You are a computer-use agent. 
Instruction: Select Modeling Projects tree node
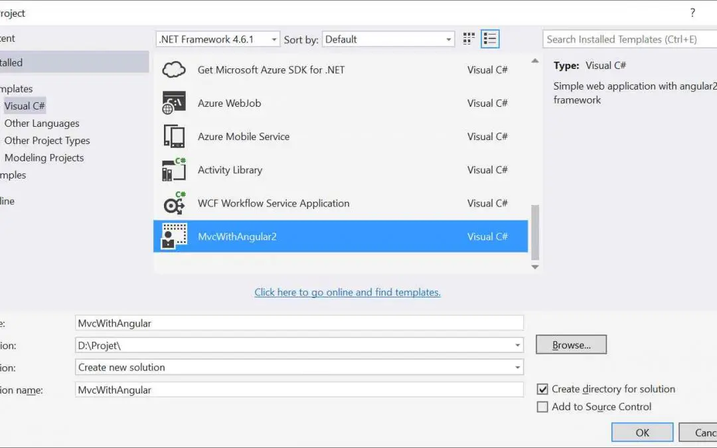click(x=44, y=158)
